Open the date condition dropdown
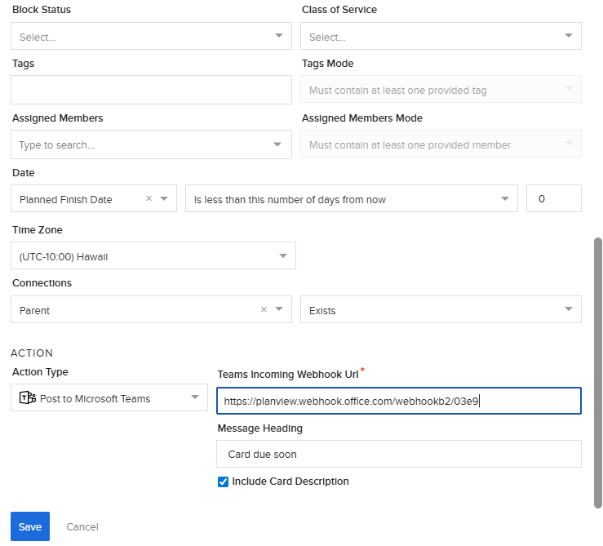This screenshot has width=603, height=546. pyautogui.click(x=352, y=198)
